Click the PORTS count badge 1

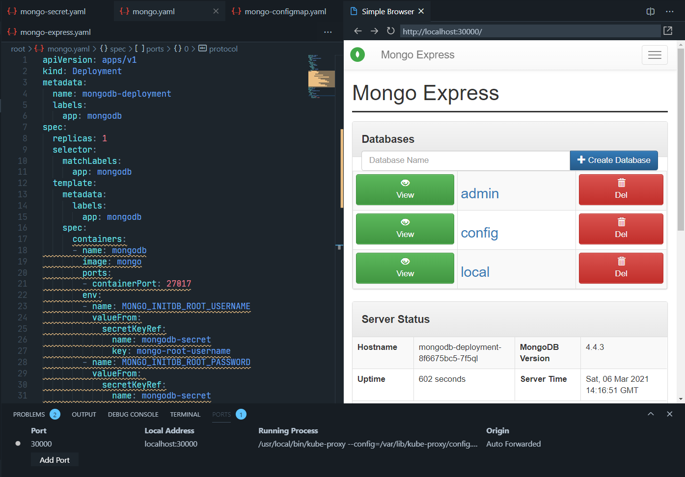pos(241,415)
